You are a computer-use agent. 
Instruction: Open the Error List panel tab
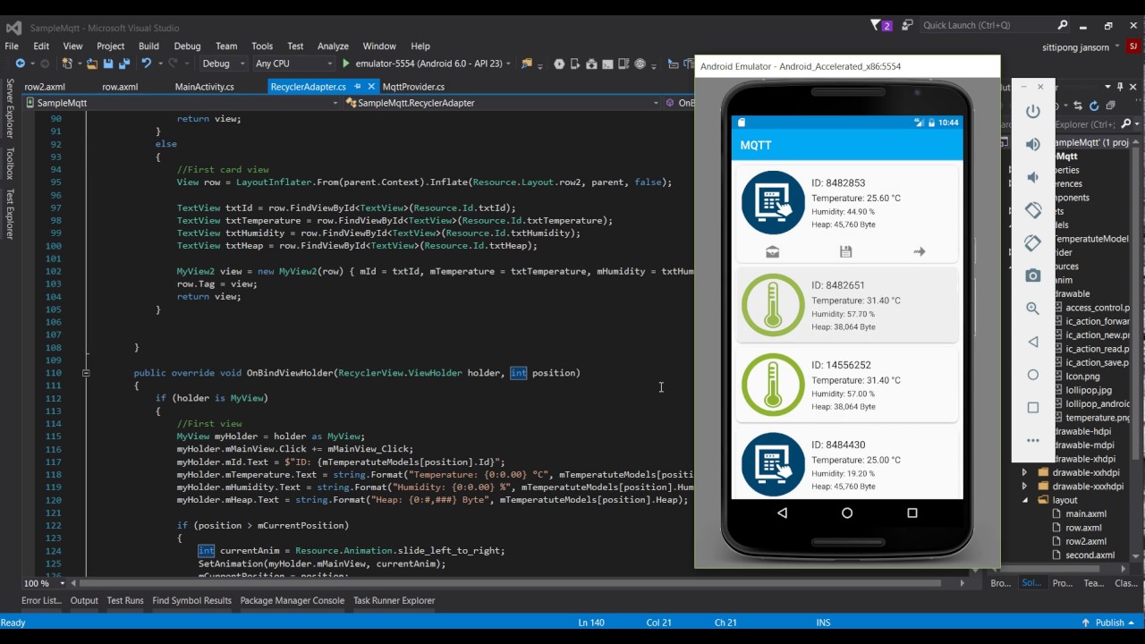pos(41,601)
